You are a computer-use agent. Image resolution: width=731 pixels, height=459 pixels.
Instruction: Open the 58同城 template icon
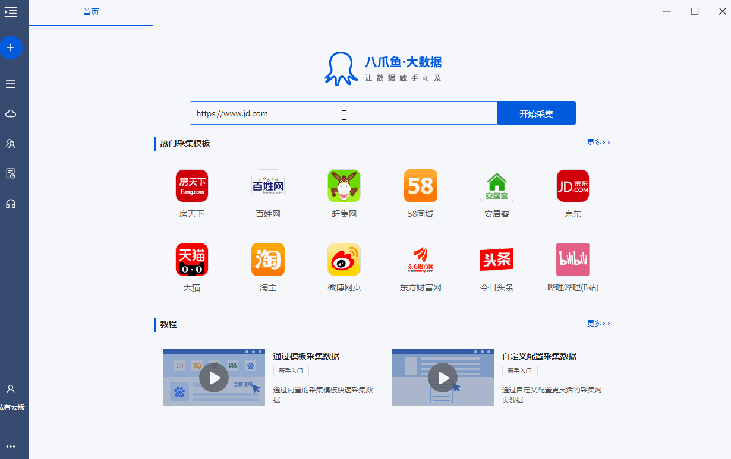click(x=421, y=186)
